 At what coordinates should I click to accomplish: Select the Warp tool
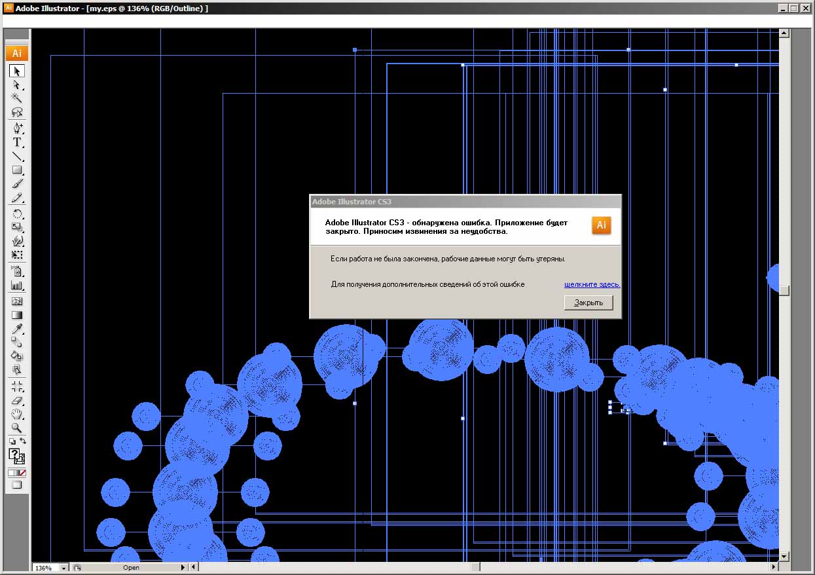coord(17,242)
